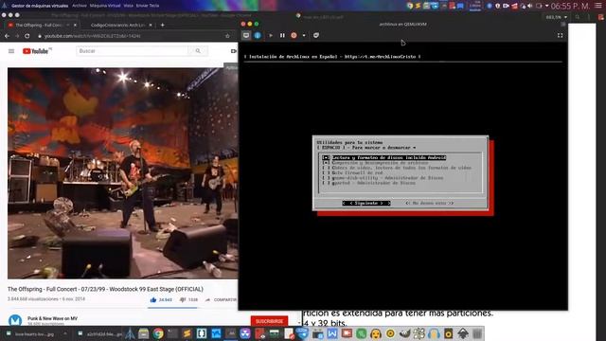606x341 pixels.
Task: Subscribe with the red SUSCRIBIRSE button
Action: tap(269, 321)
